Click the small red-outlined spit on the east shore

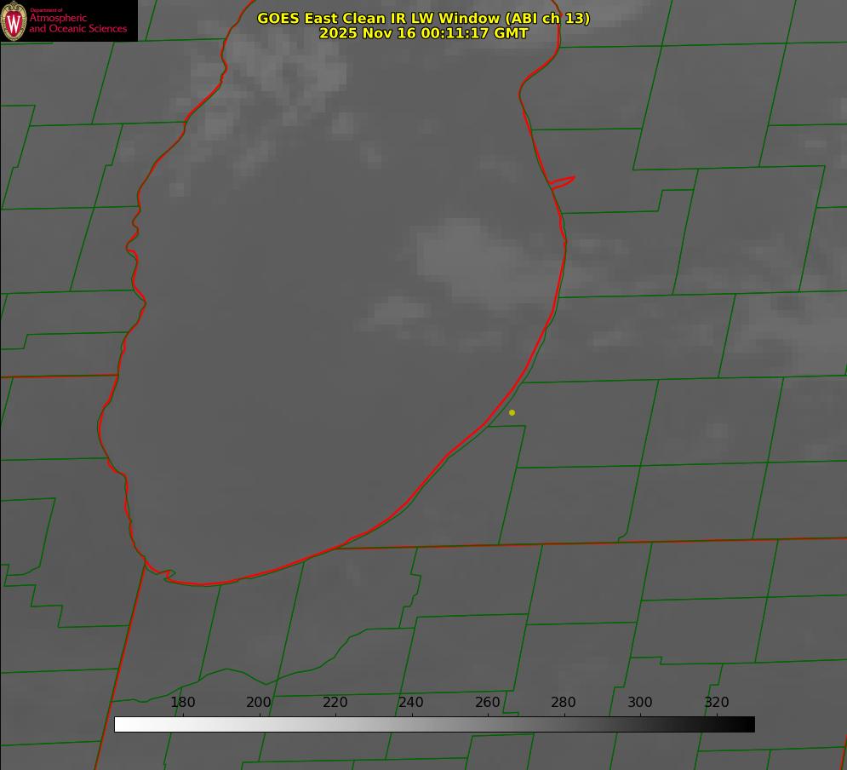[x=564, y=181]
